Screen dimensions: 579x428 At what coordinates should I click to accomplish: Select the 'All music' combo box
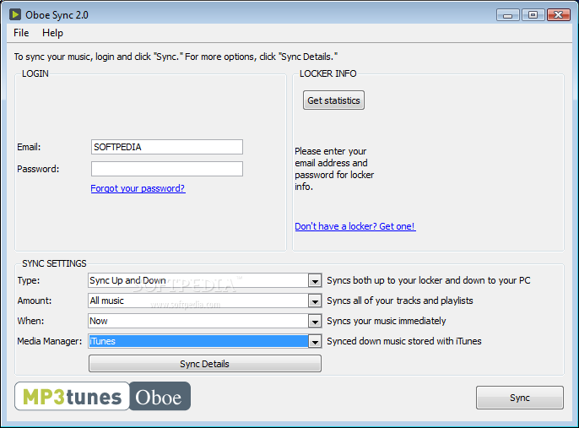click(x=205, y=301)
